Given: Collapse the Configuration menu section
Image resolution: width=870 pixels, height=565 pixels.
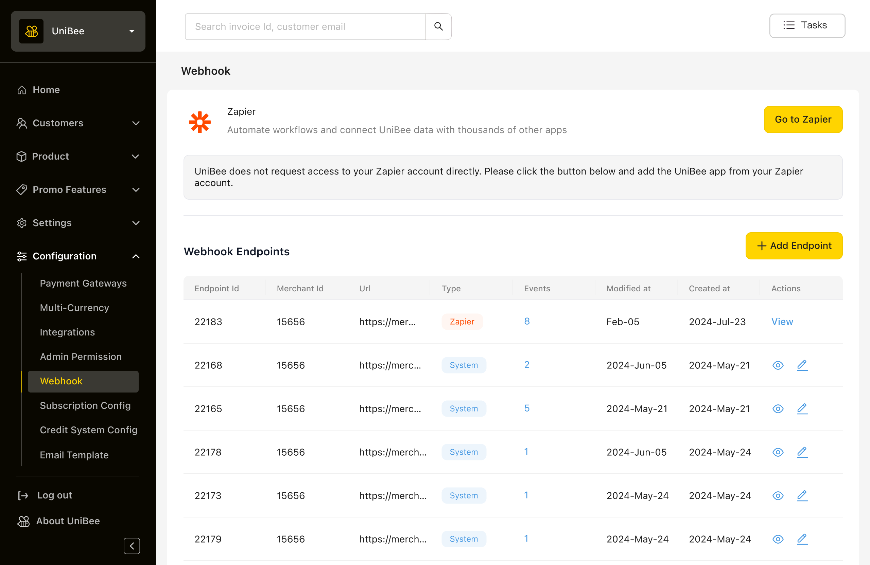Looking at the screenshot, I should [x=136, y=256].
